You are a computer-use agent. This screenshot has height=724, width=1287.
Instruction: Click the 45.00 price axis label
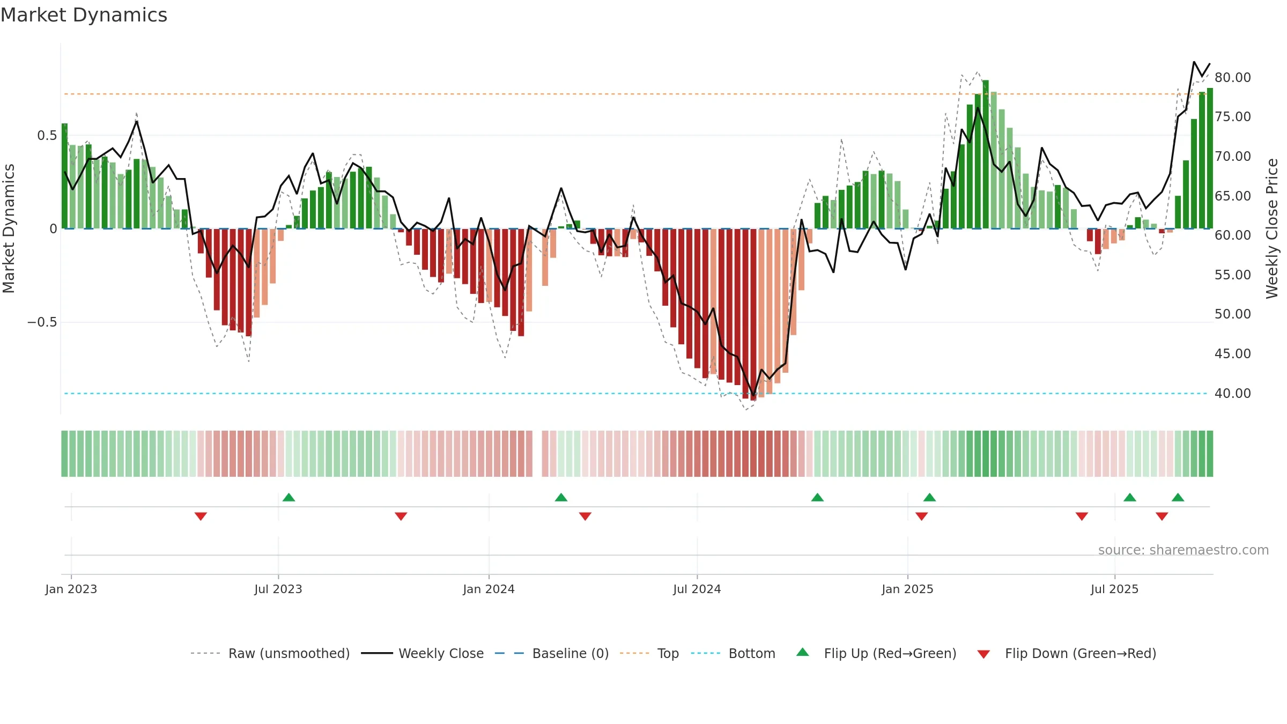coord(1233,353)
